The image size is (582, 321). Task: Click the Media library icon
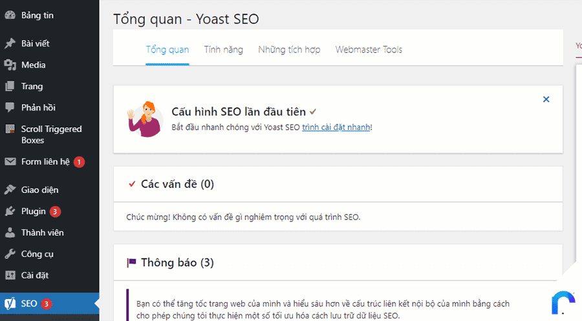tap(10, 65)
